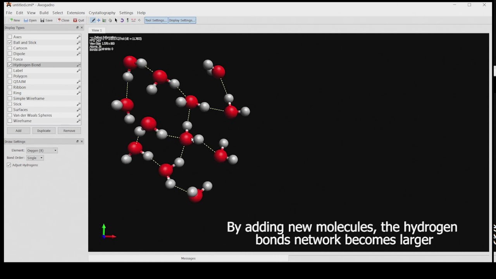Viewport: 496px width, 279px height.
Task: Click the Save toolbar button
Action: (46, 20)
